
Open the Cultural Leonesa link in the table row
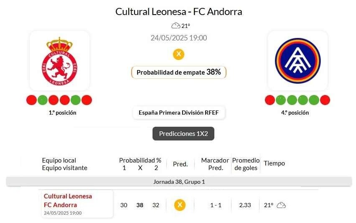pyautogui.click(x=68, y=196)
